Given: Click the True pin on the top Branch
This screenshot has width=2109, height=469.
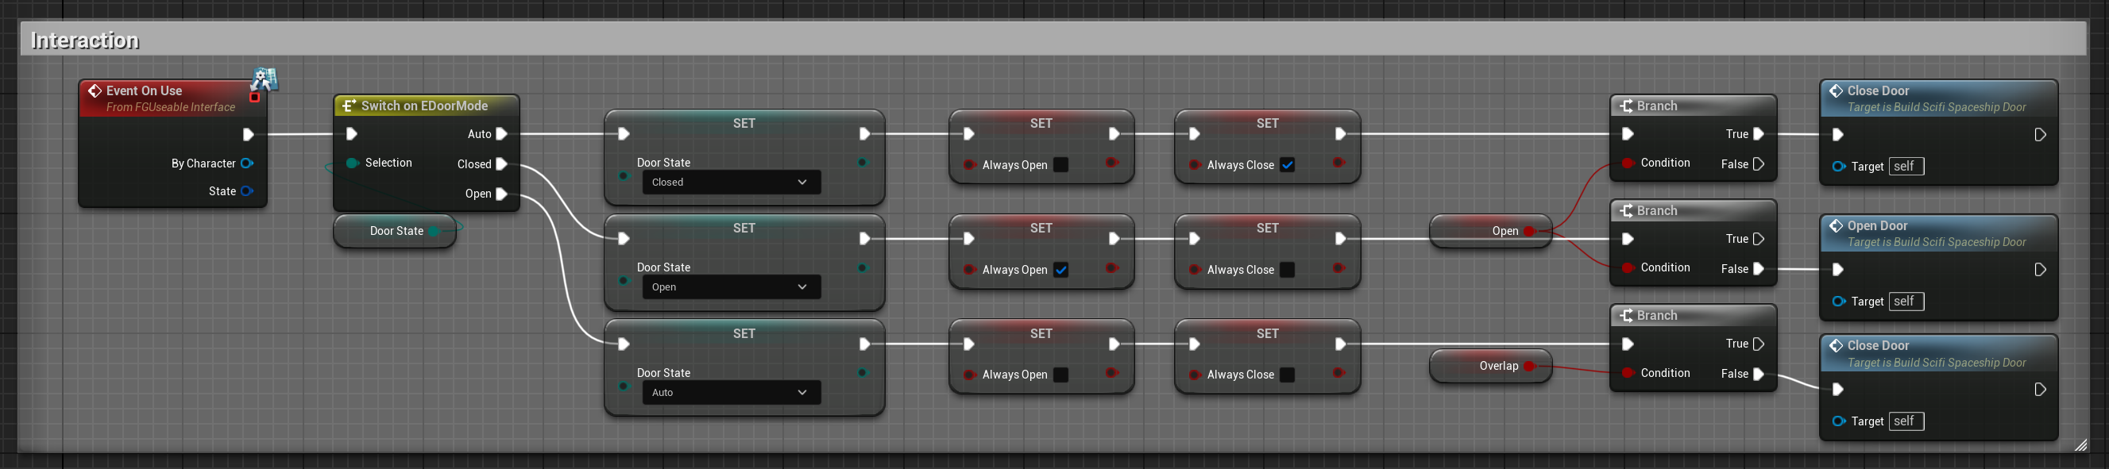Looking at the screenshot, I should coord(1758,134).
